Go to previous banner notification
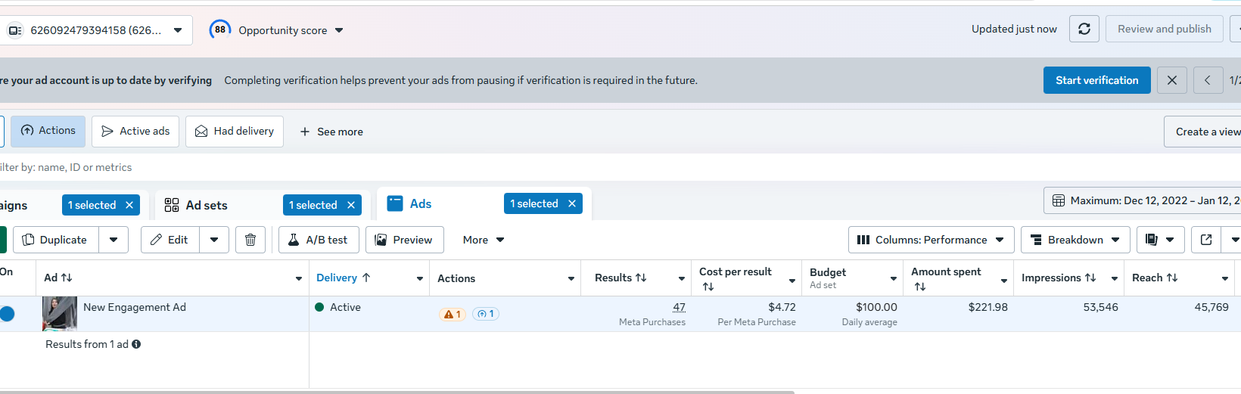1241x394 pixels. [x=1208, y=80]
